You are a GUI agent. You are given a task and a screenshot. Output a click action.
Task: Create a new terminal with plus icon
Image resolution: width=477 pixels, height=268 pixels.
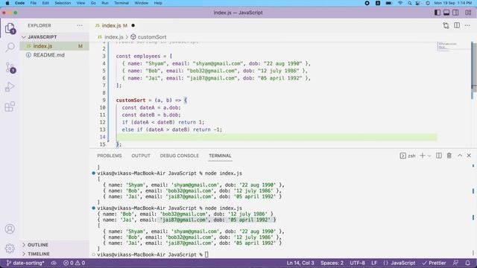[x=423, y=156]
